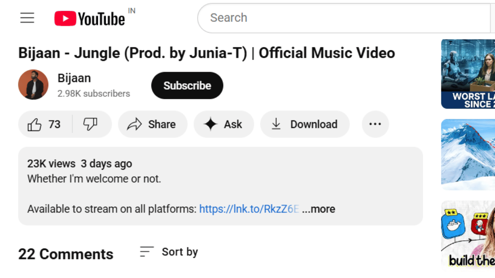Open the robots office video thumbnail
Viewport: 495px width, 278px height.
click(468, 74)
